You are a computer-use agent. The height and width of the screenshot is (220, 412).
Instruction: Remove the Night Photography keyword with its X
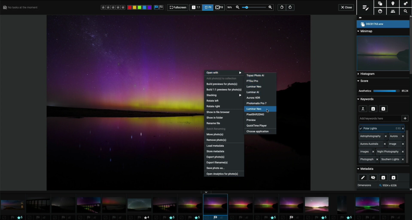[x=403, y=152]
